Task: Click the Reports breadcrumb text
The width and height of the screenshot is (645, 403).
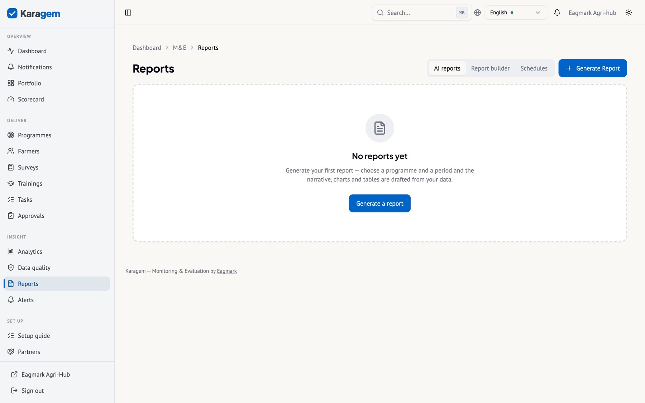Action: (x=208, y=48)
